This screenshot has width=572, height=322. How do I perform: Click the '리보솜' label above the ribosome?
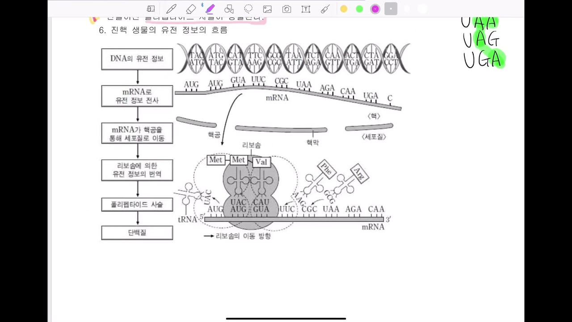coord(252,145)
